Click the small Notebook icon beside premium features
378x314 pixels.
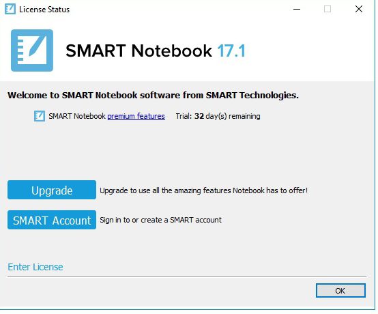[x=40, y=116]
